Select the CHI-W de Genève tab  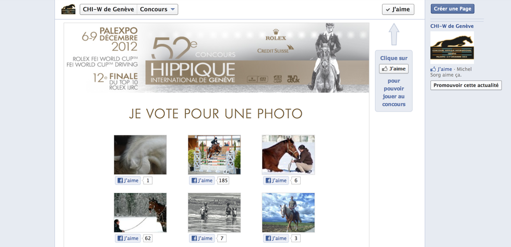[109, 9]
